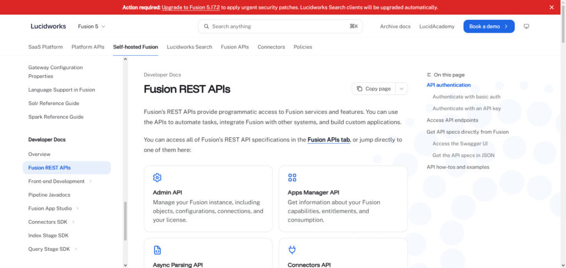Expand the Fusion App Studio chevron

[77, 208]
